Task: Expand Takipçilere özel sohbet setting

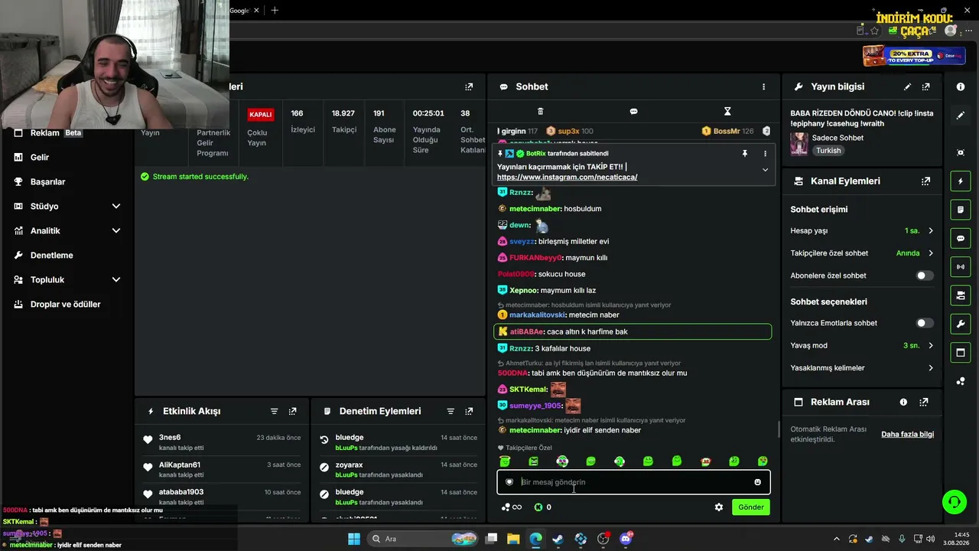Action: 862,253
